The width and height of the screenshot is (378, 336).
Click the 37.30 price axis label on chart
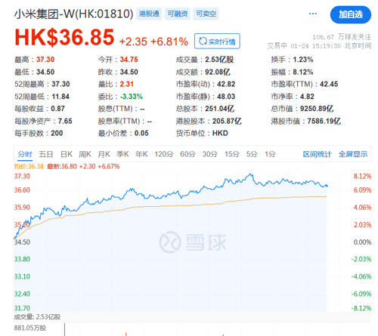[22, 176]
